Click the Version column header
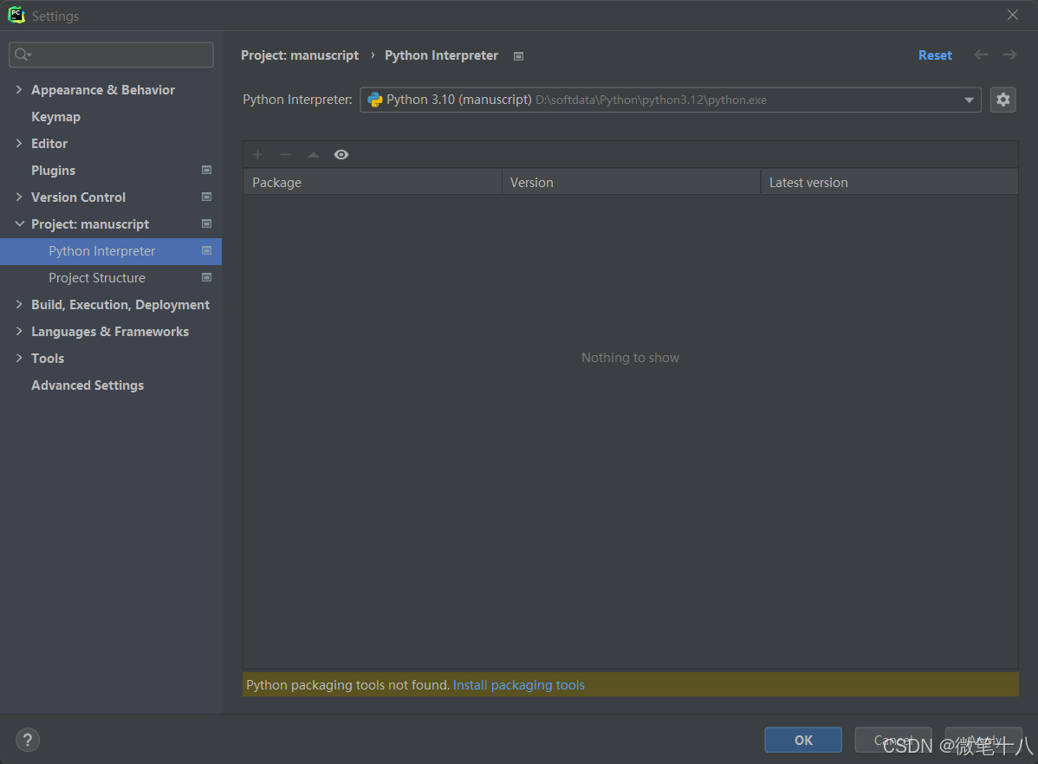Image resolution: width=1038 pixels, height=764 pixels. pos(631,182)
